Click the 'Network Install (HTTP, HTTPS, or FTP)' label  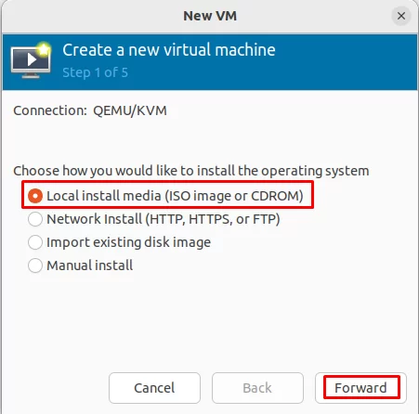[164, 219]
